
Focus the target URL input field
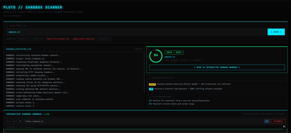136,32
